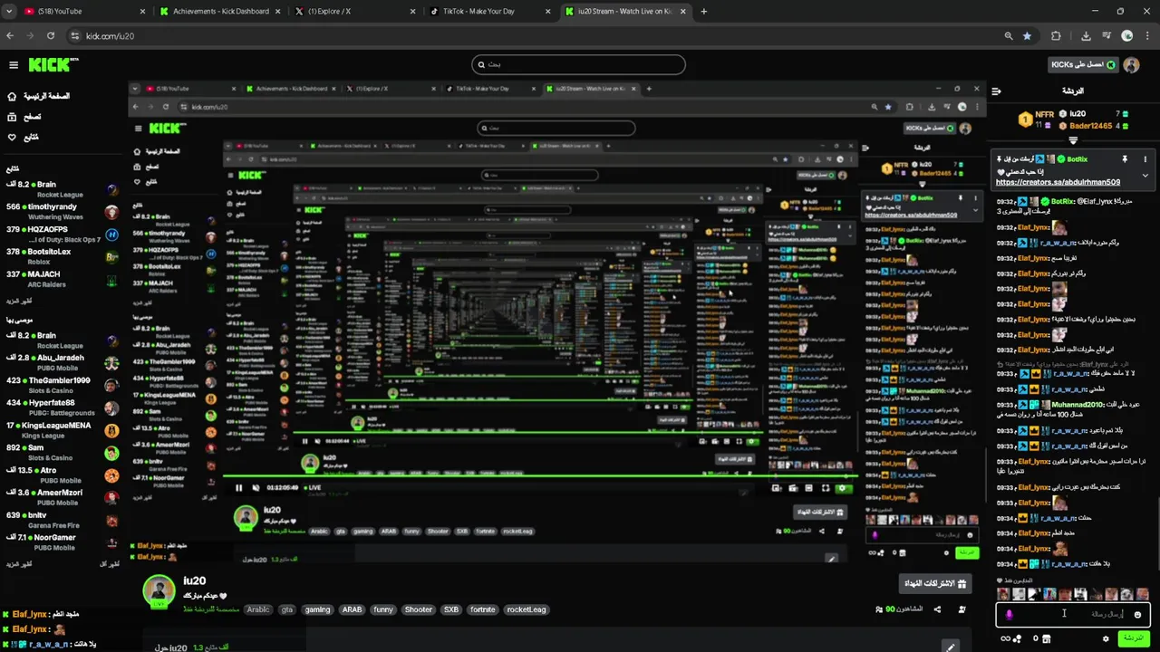The height and width of the screenshot is (652, 1160).
Task: Open the shop icon below chat input
Action: (x=1047, y=638)
